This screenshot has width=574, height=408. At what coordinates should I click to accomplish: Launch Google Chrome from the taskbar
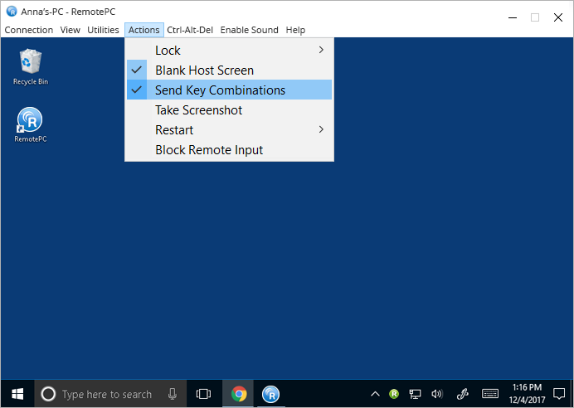(239, 394)
